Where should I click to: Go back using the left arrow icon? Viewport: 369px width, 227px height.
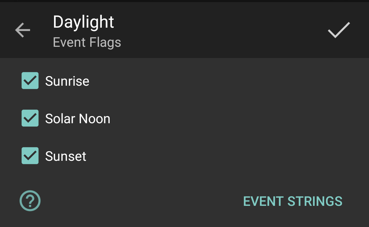tap(23, 30)
